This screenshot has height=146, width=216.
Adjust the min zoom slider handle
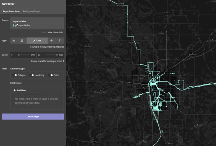tap(19, 55)
